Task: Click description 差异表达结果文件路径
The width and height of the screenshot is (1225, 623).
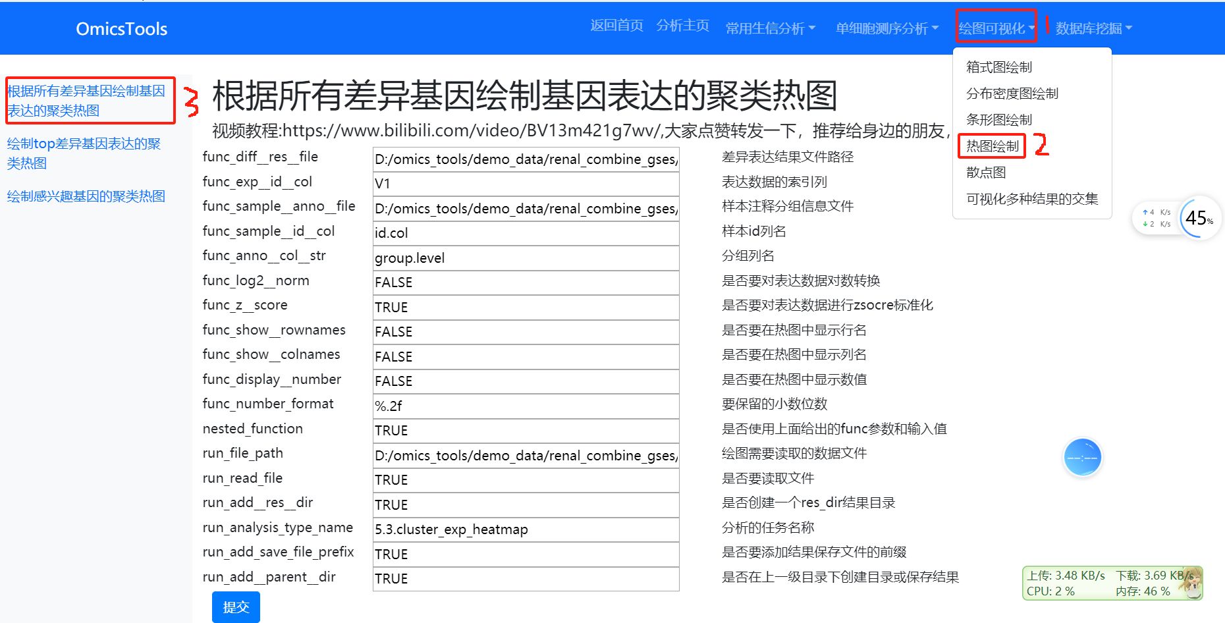Action: [787, 157]
